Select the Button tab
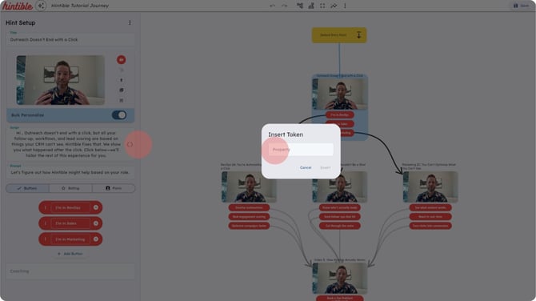Image resolution: width=536 pixels, height=301 pixels. click(27, 188)
